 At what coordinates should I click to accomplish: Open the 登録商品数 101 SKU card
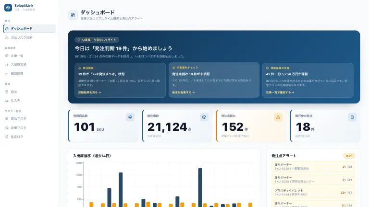pyautogui.click(x=103, y=126)
